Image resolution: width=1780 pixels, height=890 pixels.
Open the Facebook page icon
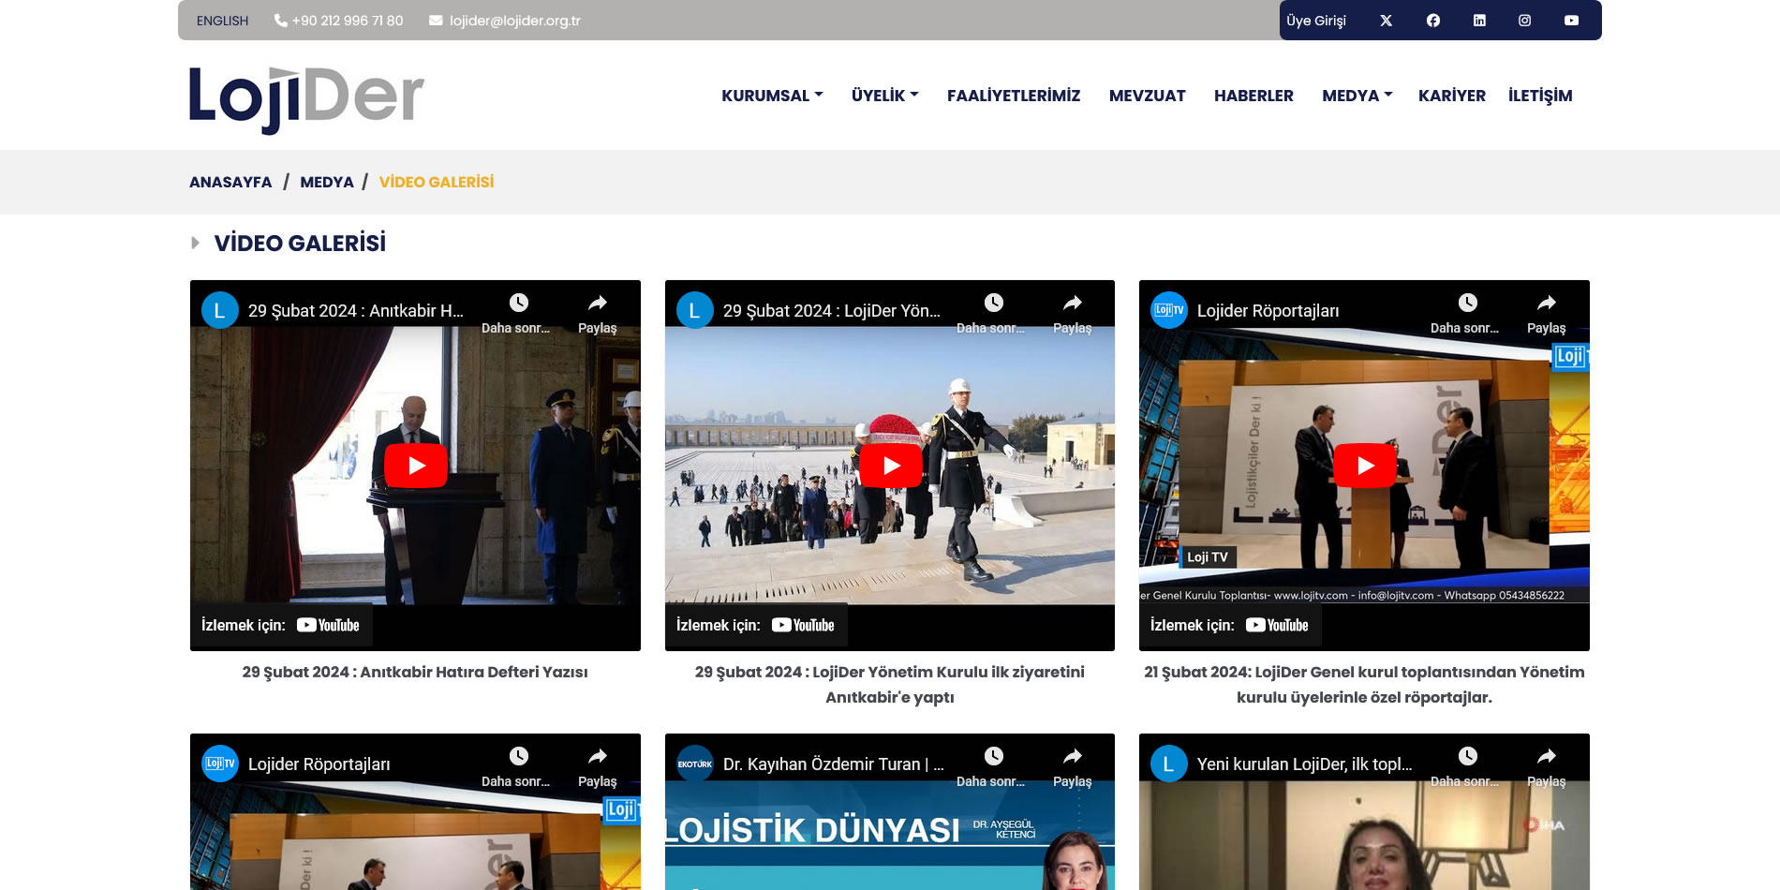1433,21
